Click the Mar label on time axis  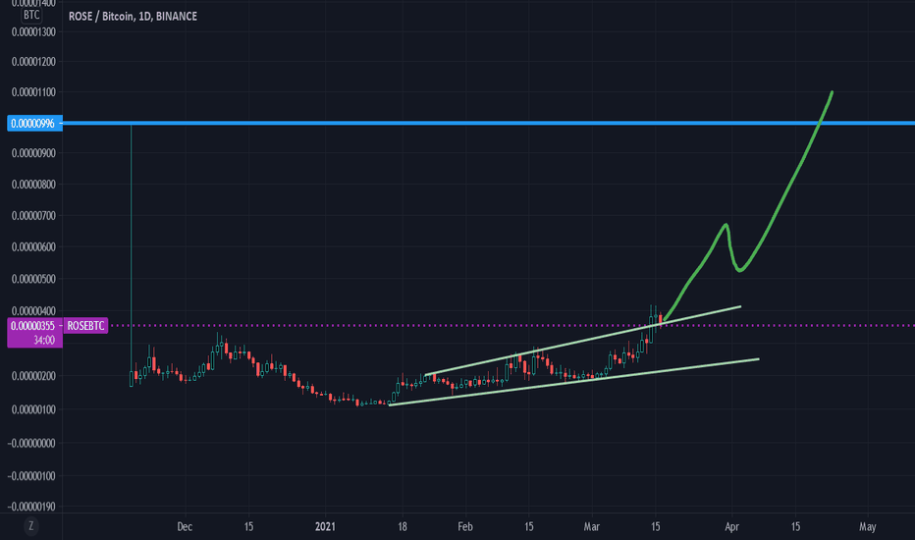[592, 526]
